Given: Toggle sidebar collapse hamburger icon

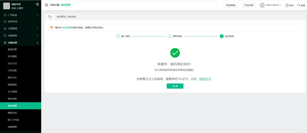Looking at the screenshot, I should (46, 5).
